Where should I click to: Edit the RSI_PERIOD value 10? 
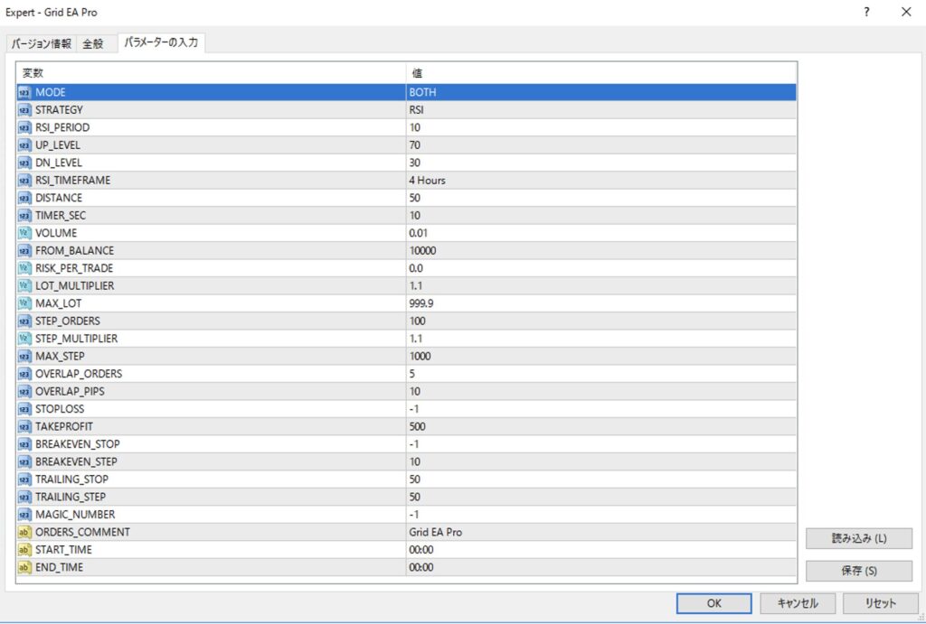coord(601,128)
